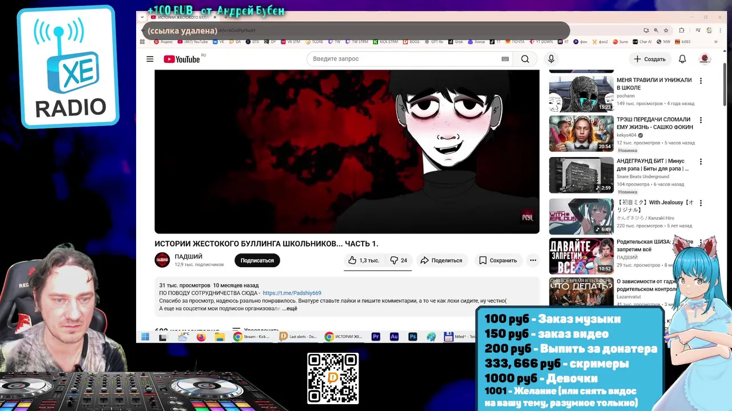The height and width of the screenshot is (411, 732).
Task: Open the МЕНЯ ТРАВИЛИ И УНИЖАЛИ video thumbnail
Action: tap(581, 94)
